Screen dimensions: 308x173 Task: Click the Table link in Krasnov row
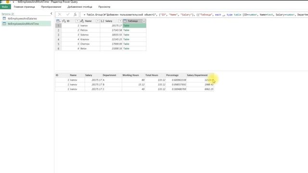tap(126, 39)
